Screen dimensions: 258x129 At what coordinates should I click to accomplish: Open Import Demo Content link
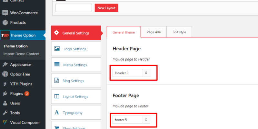pyautogui.click(x=21, y=54)
